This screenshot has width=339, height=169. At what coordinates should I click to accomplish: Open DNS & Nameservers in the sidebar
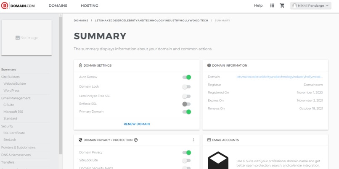[x=16, y=155]
